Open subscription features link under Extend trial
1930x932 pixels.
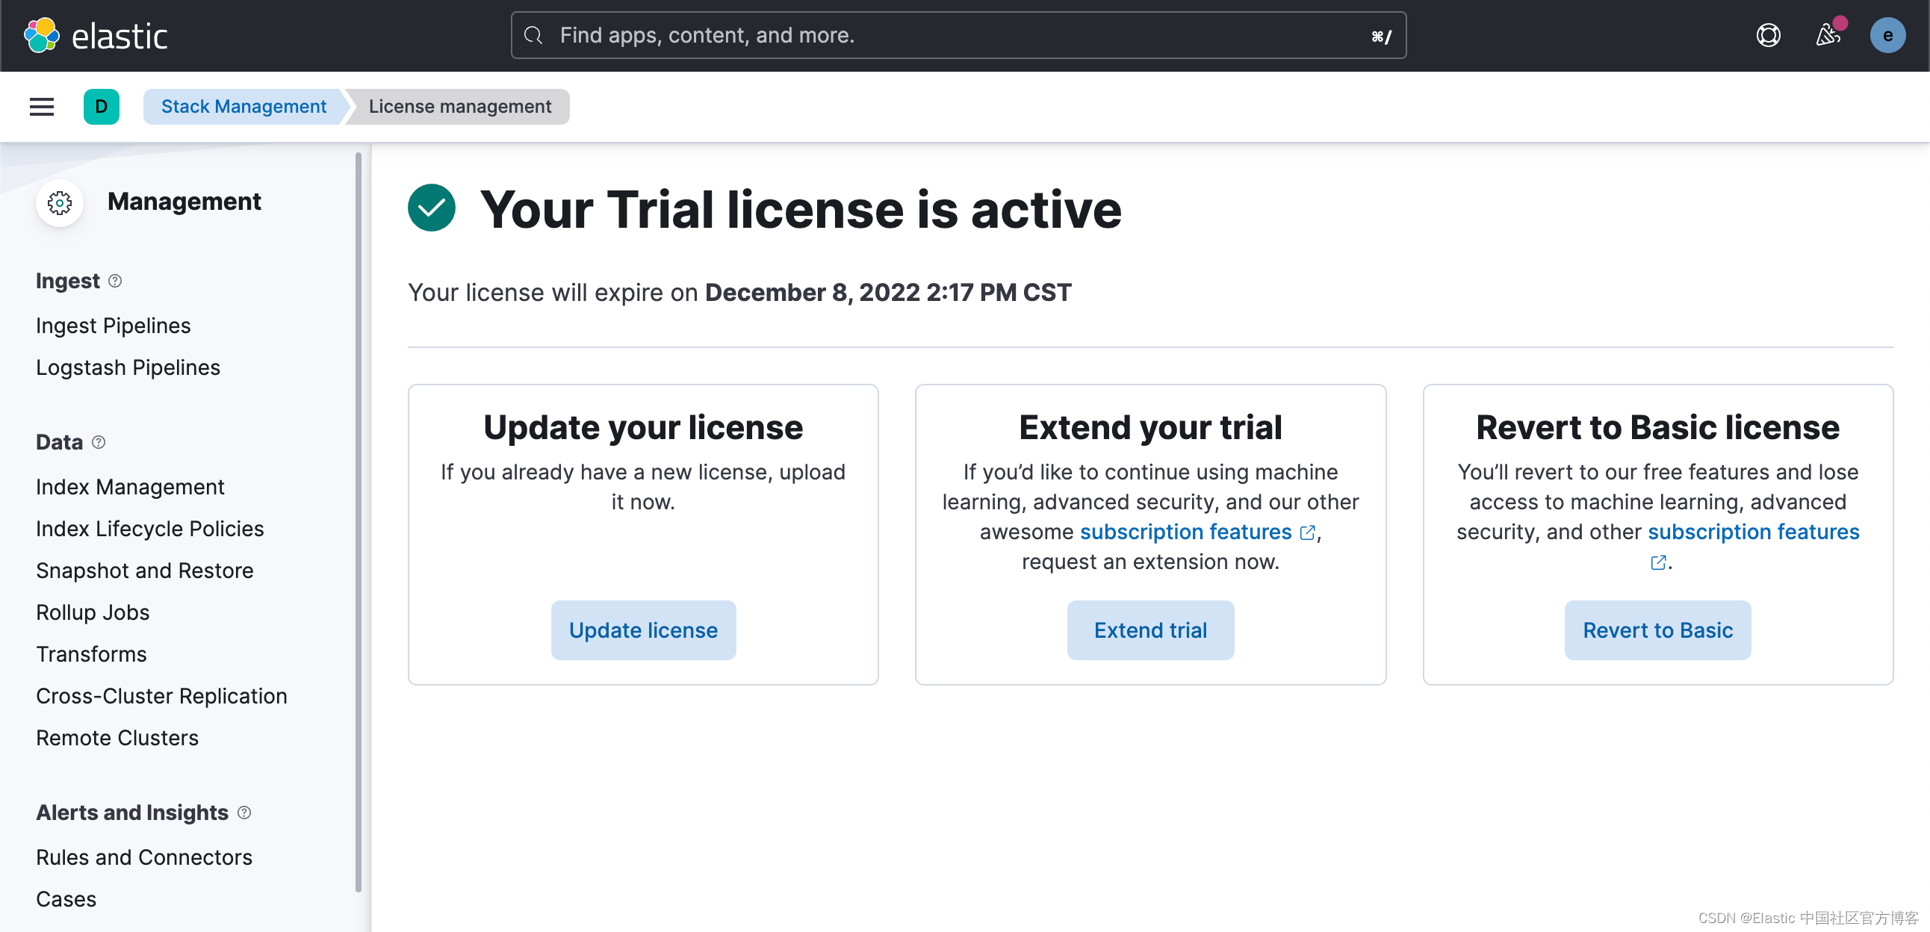click(x=1186, y=532)
